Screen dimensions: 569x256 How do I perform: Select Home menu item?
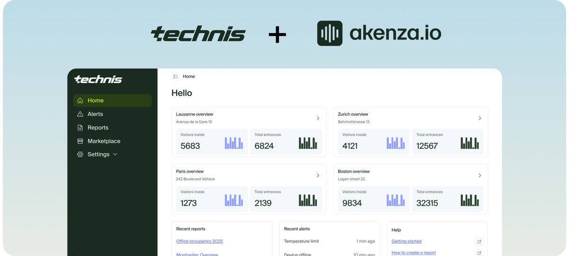(x=112, y=101)
